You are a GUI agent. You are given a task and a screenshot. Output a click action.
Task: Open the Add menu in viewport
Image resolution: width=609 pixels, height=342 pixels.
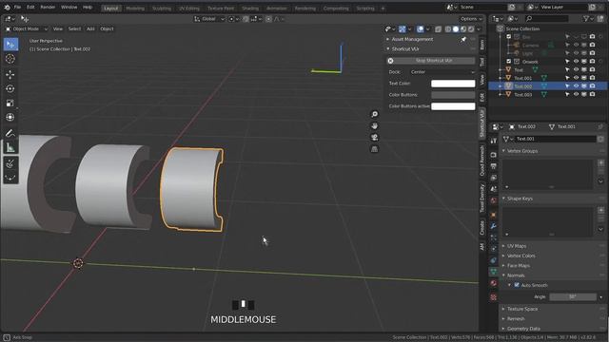(90, 29)
